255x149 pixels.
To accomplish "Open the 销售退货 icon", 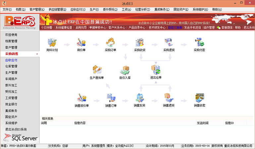I will point(169,98).
